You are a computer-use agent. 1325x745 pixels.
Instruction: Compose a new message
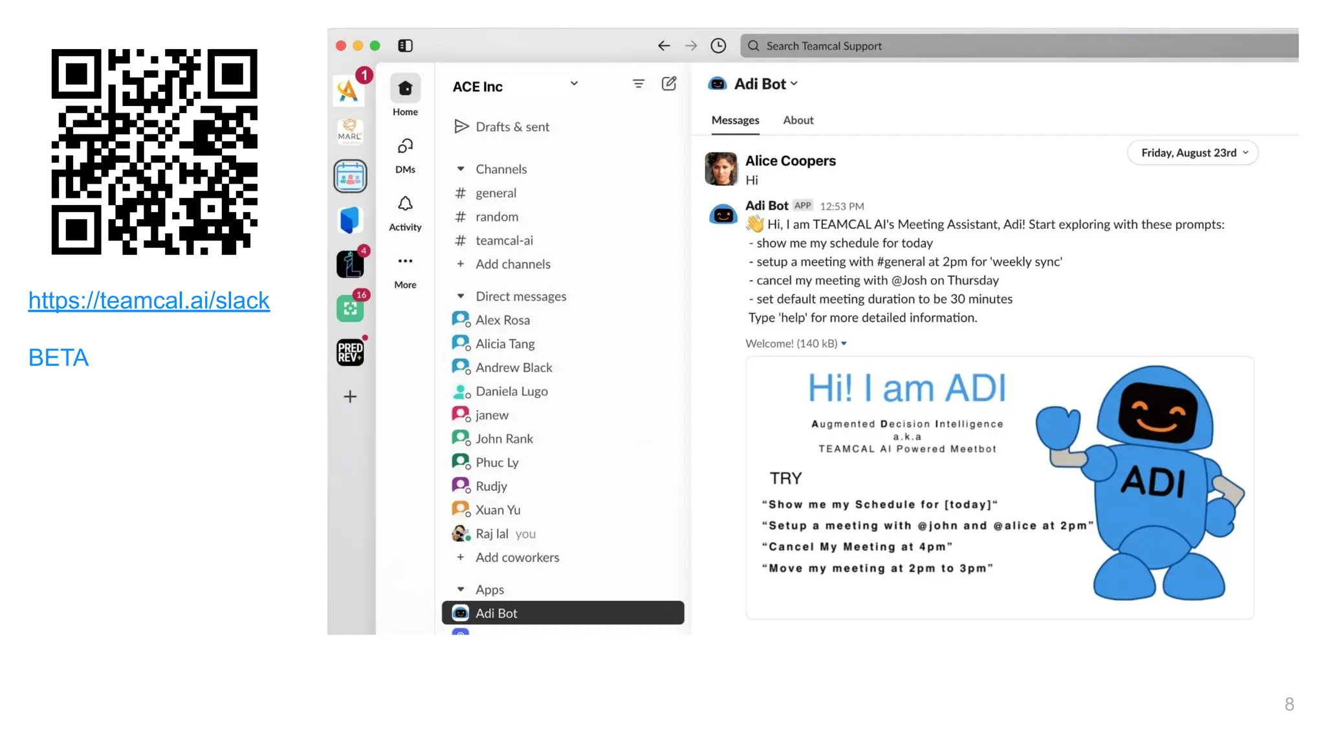[x=669, y=83]
